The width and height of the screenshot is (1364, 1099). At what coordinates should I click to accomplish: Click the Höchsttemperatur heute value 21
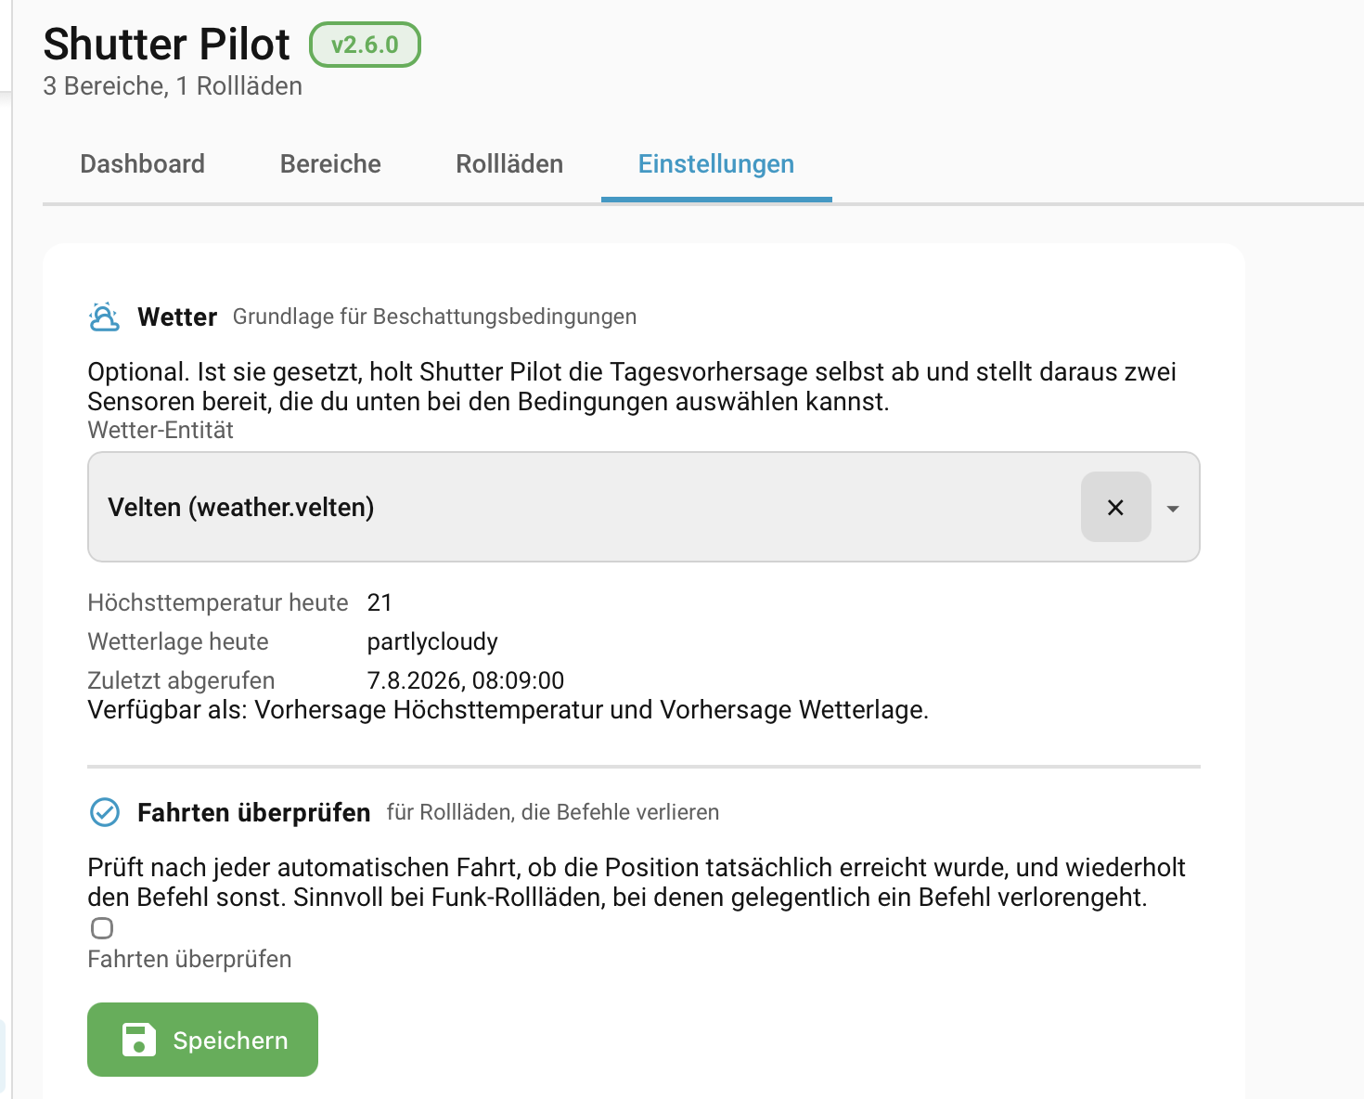[380, 602]
